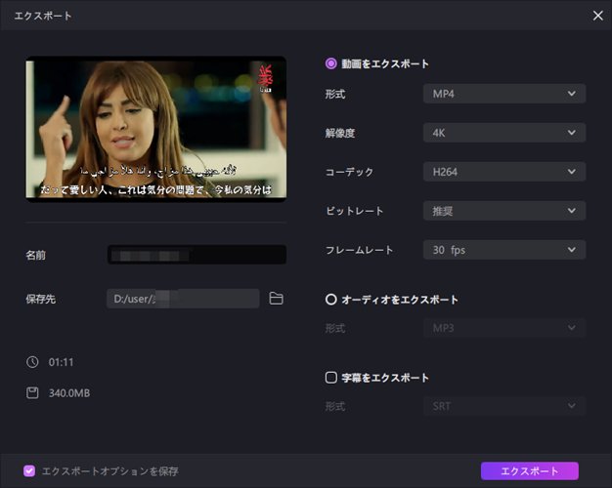Screen dimensions: 612x488
Task: Close the エクスポート dialog with the X
Action: click(x=597, y=16)
